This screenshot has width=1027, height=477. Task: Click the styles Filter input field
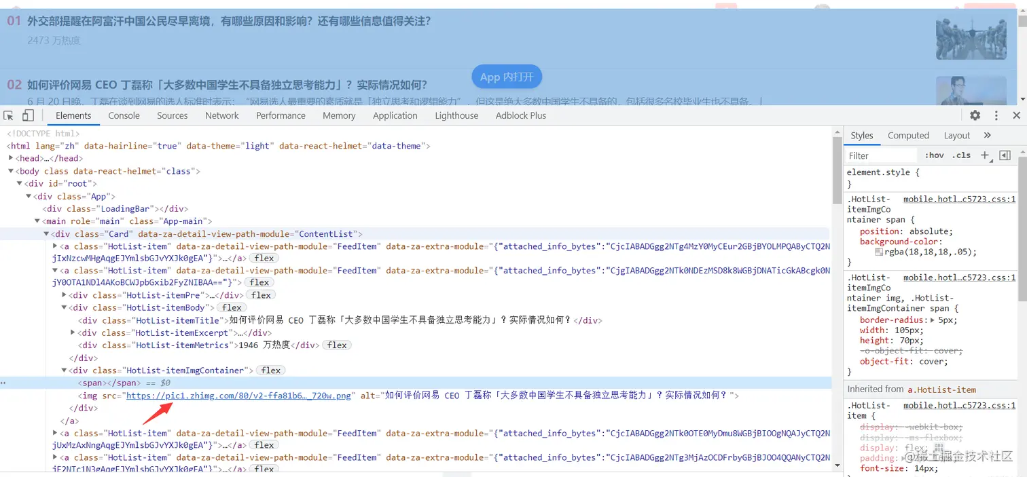pos(880,155)
